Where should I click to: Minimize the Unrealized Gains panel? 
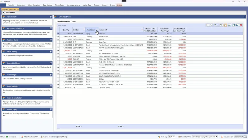pyautogui.click(x=244, y=17)
